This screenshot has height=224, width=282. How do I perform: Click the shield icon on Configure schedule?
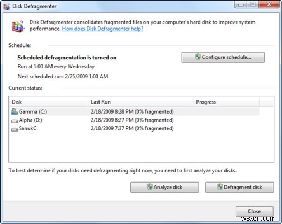[x=198, y=57]
